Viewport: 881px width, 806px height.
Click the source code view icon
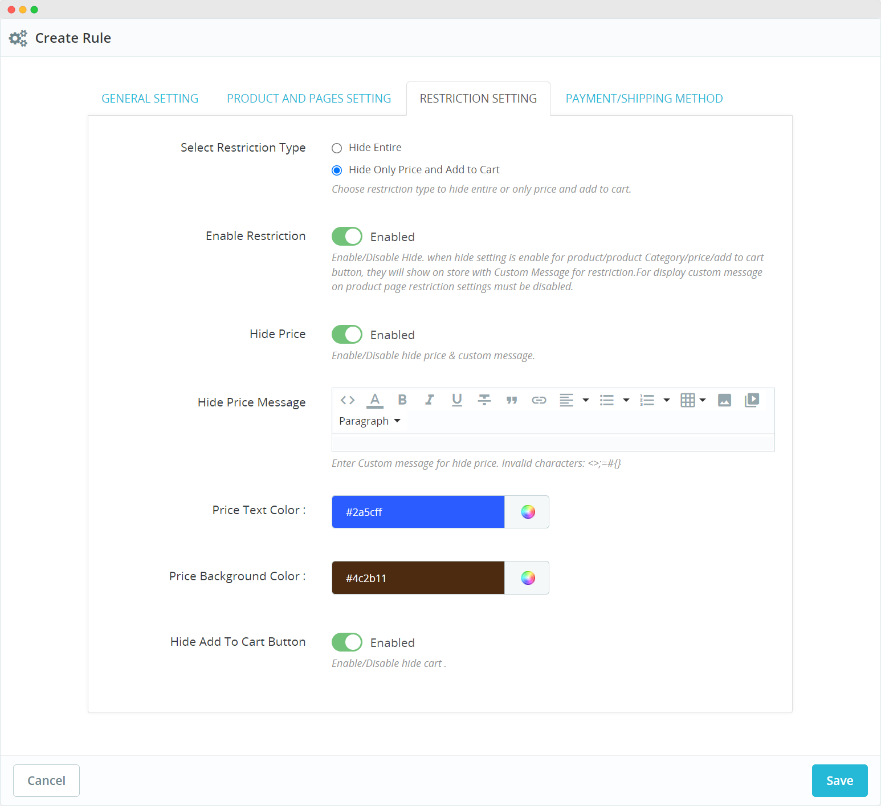click(348, 400)
